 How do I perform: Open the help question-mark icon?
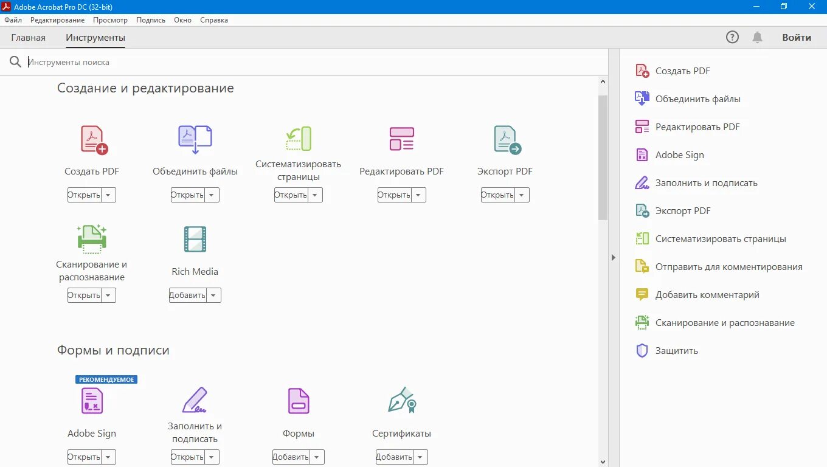point(733,37)
